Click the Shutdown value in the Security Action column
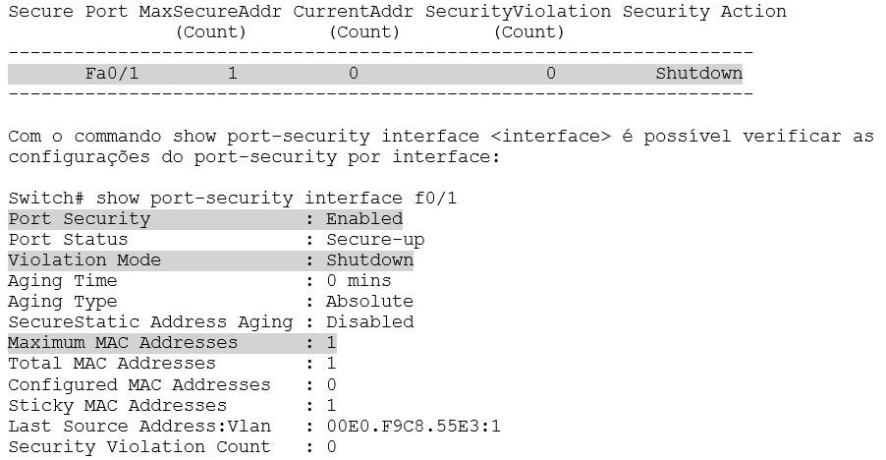This screenshot has height=460, width=886. click(x=698, y=74)
